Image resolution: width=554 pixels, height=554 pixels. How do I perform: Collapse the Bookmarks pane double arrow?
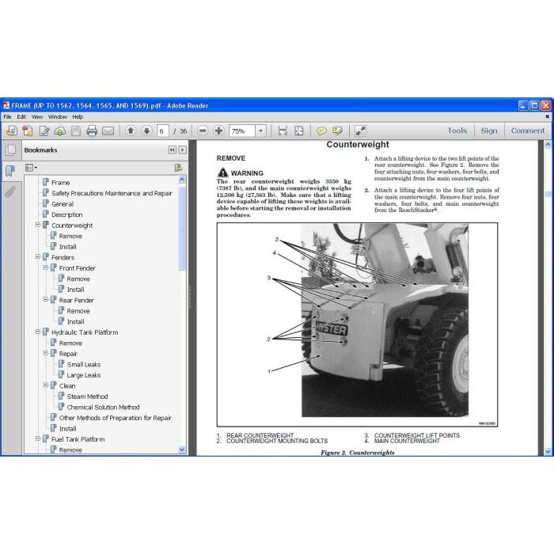coord(172,150)
